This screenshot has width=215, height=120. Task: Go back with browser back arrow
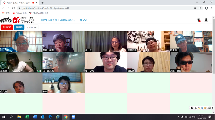click(x=3, y=8)
